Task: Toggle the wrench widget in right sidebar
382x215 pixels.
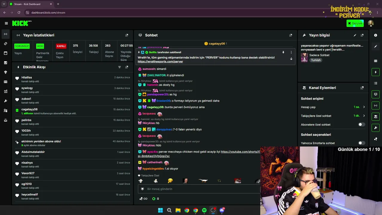Action: pos(375,128)
